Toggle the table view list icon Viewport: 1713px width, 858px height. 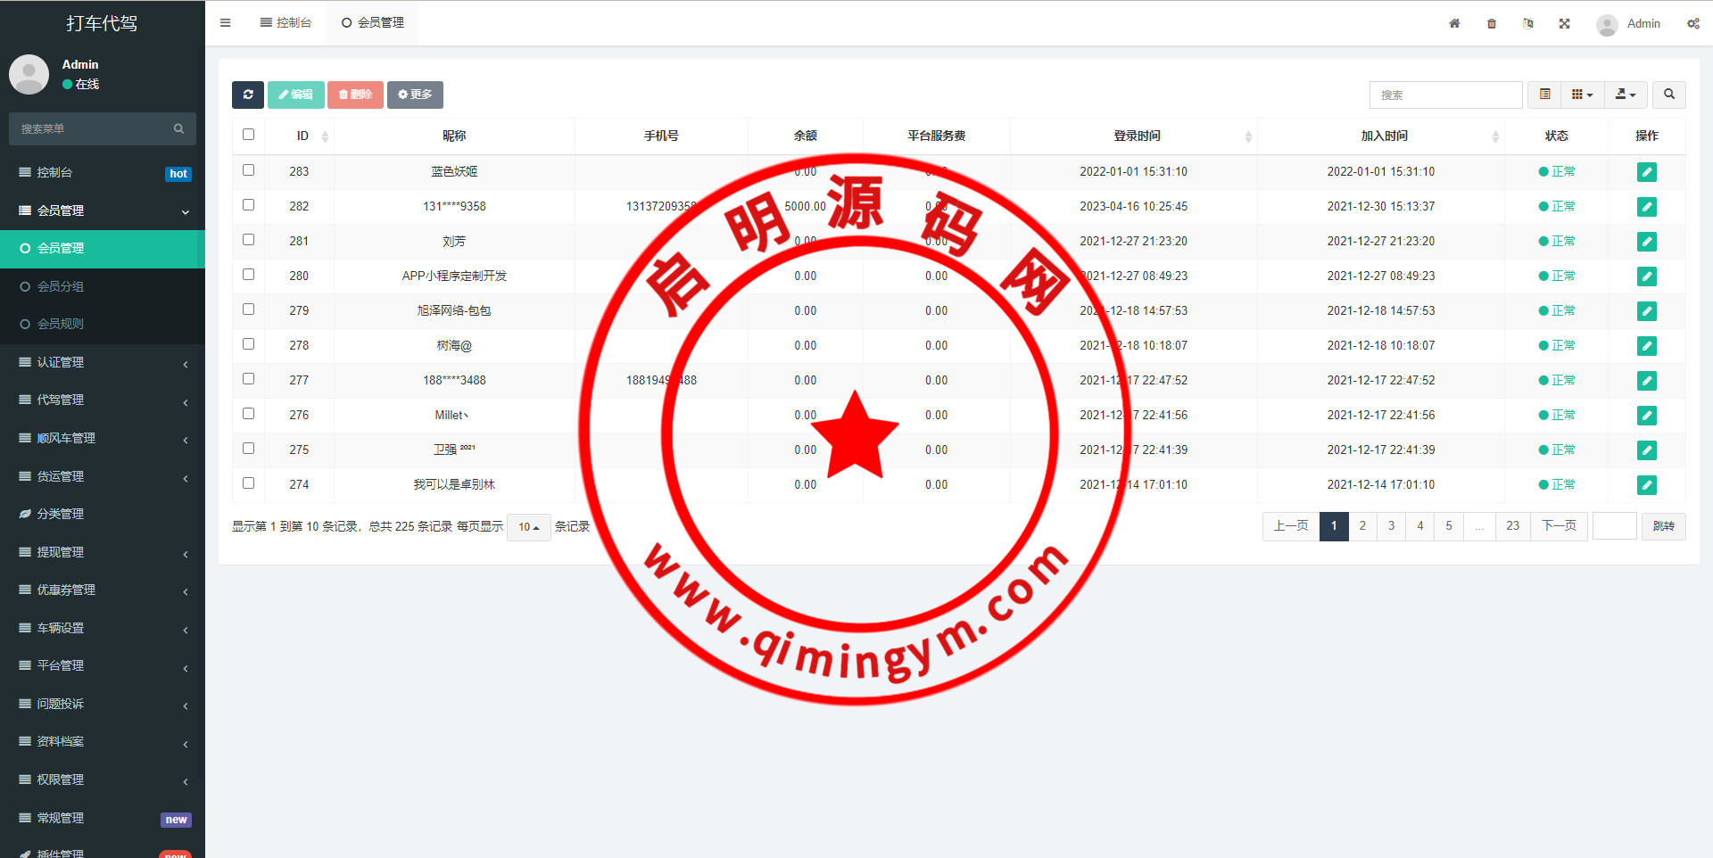click(x=1544, y=95)
